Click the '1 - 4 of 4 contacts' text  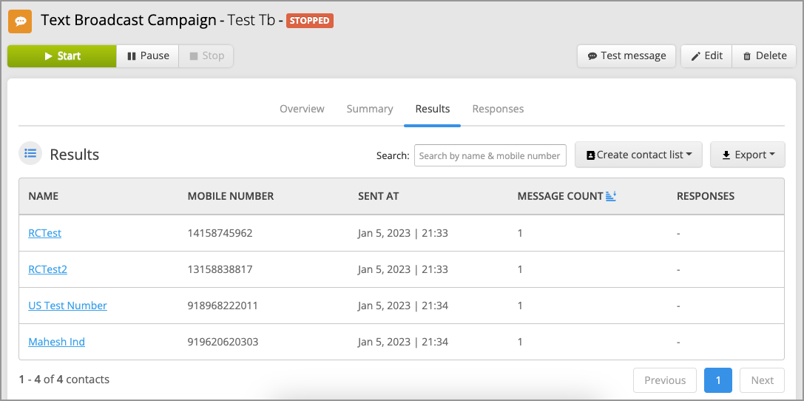click(x=64, y=380)
